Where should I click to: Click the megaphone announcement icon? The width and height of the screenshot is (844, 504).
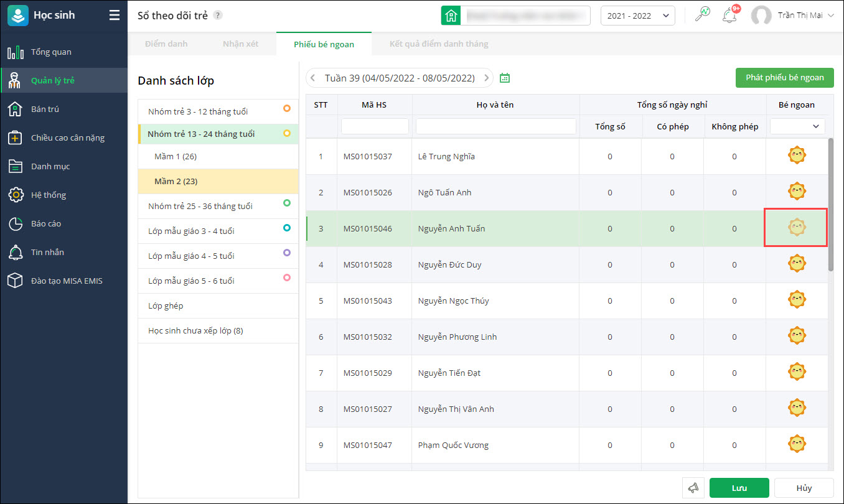coord(693,488)
